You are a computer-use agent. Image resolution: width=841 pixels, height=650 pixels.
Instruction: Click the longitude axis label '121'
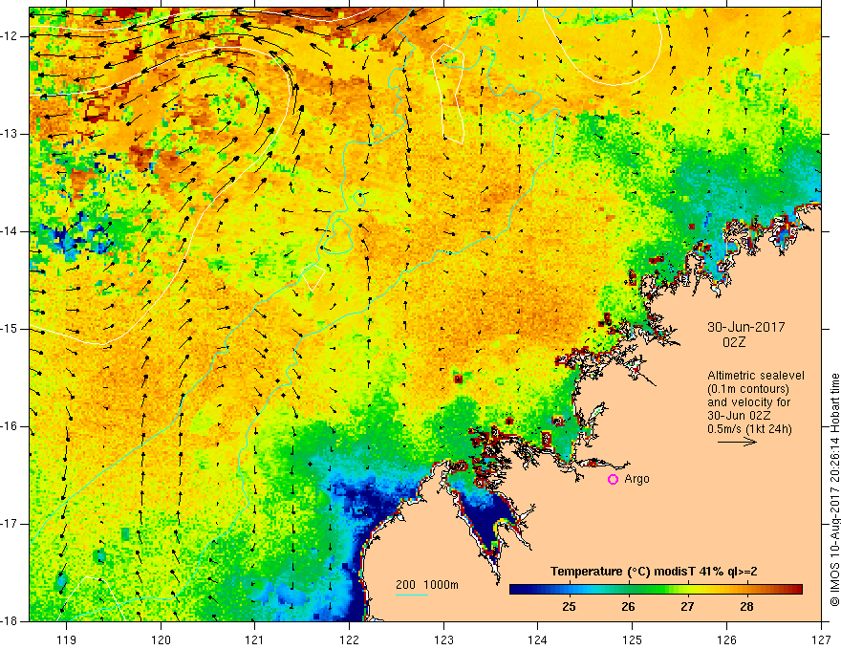[x=255, y=639]
